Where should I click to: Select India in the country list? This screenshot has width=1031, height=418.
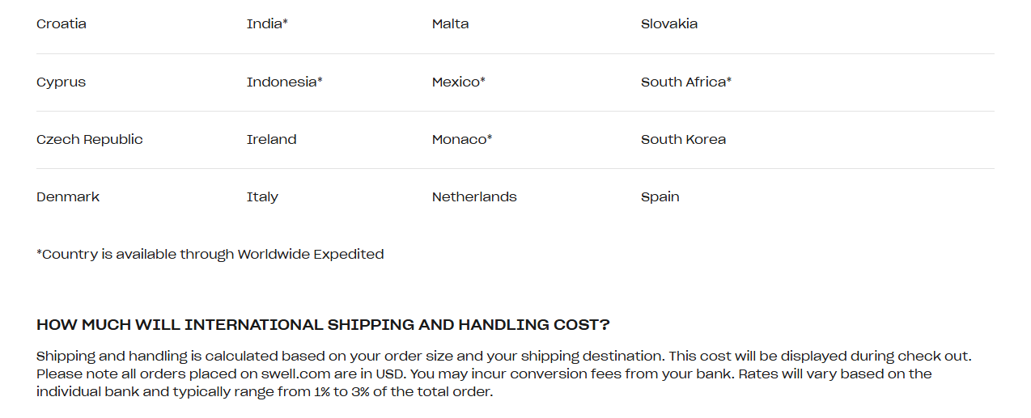click(267, 23)
